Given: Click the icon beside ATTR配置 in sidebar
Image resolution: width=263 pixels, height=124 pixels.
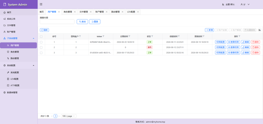Looking at the screenshot, I should click(8, 86).
